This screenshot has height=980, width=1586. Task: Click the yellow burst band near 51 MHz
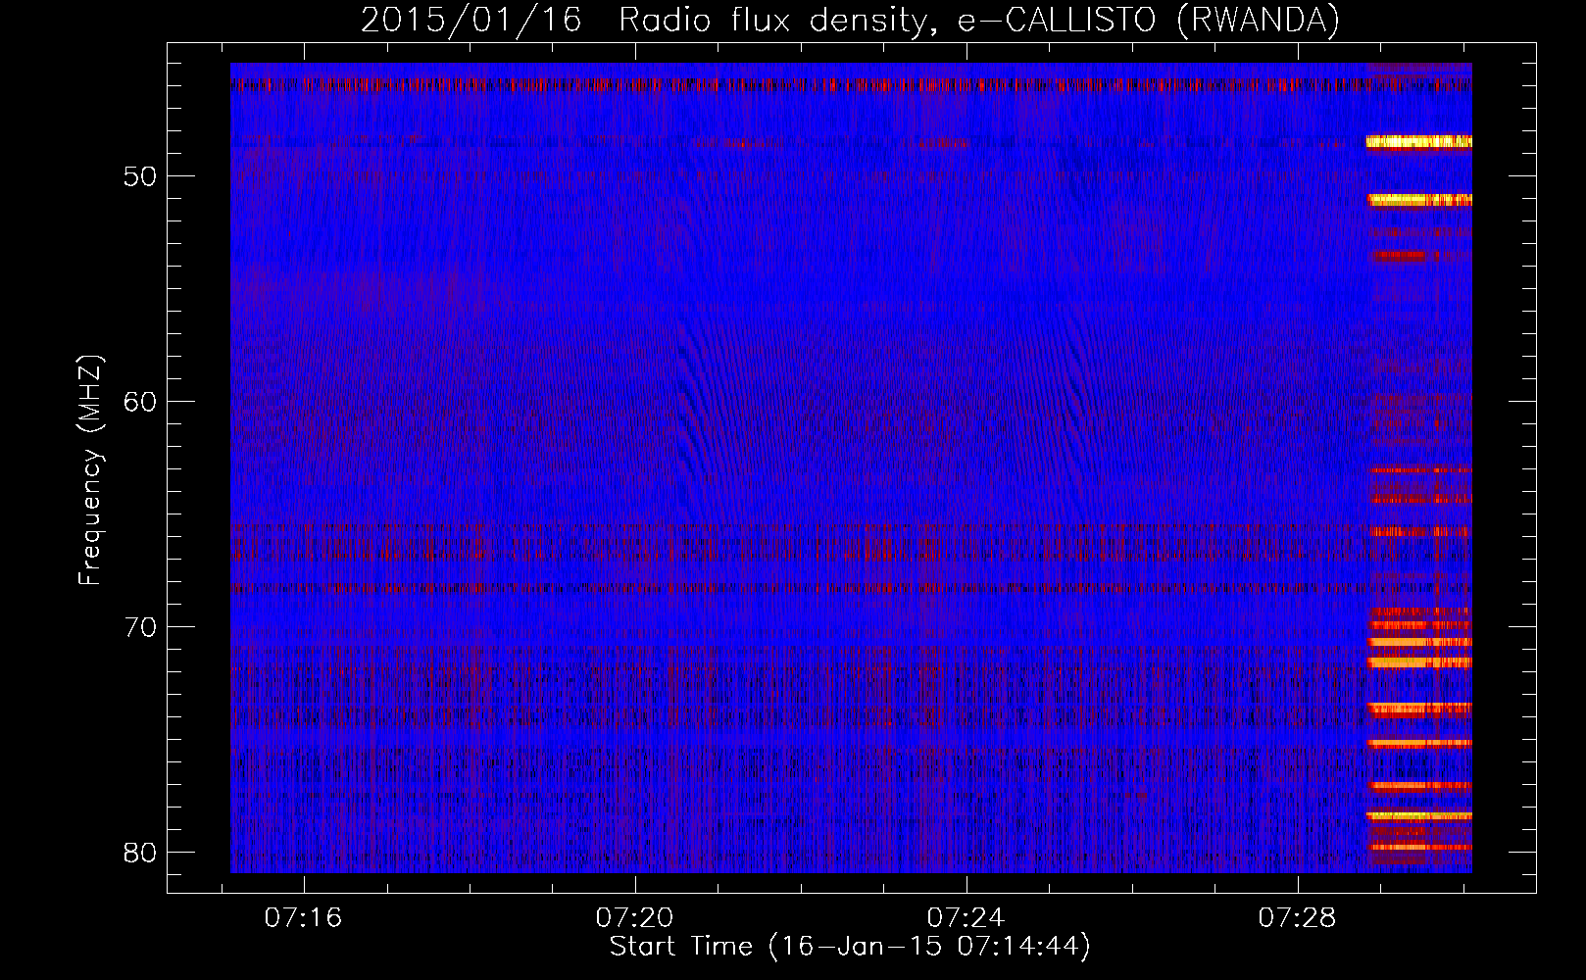(1419, 200)
